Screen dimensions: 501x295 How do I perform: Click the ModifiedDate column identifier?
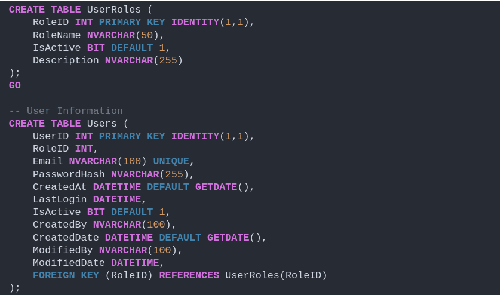coord(69,263)
